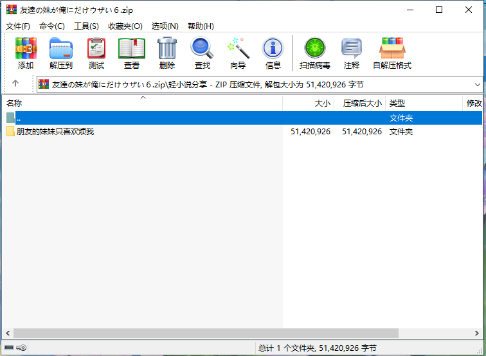The height and width of the screenshot is (356, 486).
Task: Expand the address bar path dropdown
Action: (x=477, y=85)
